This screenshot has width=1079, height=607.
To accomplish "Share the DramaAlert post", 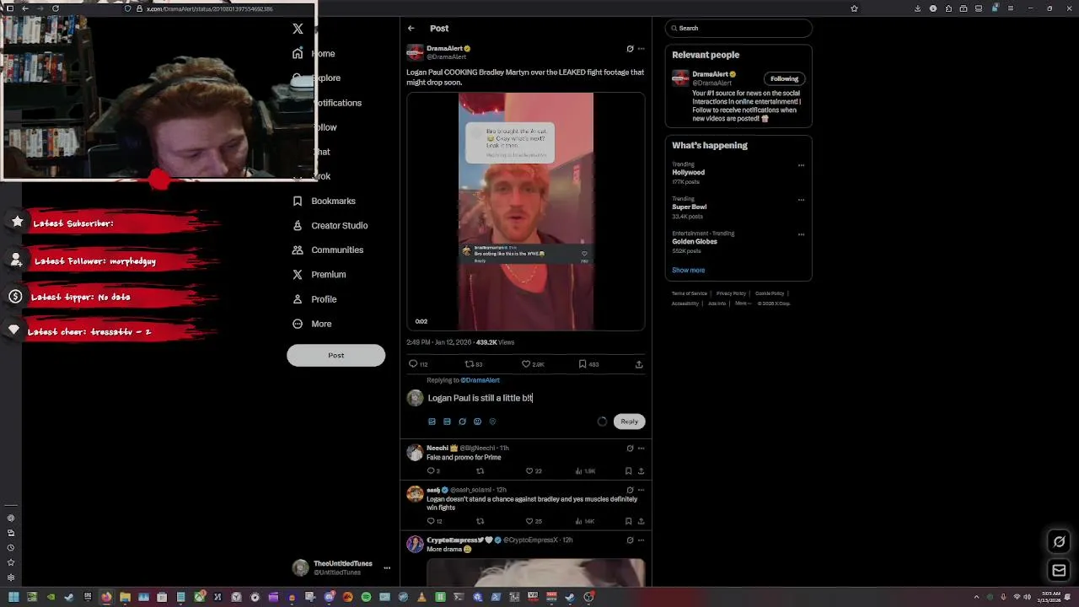I will click(639, 364).
